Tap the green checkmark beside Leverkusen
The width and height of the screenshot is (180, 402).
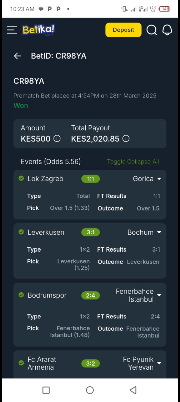[21, 232]
